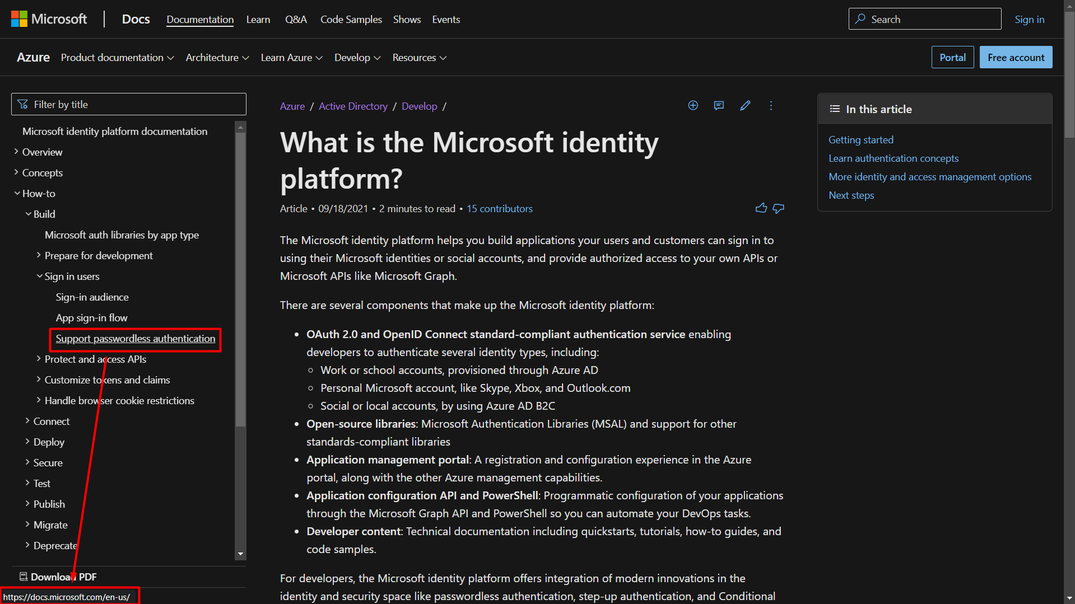Click the Active Directory breadcrumb
The width and height of the screenshot is (1075, 604).
point(353,106)
